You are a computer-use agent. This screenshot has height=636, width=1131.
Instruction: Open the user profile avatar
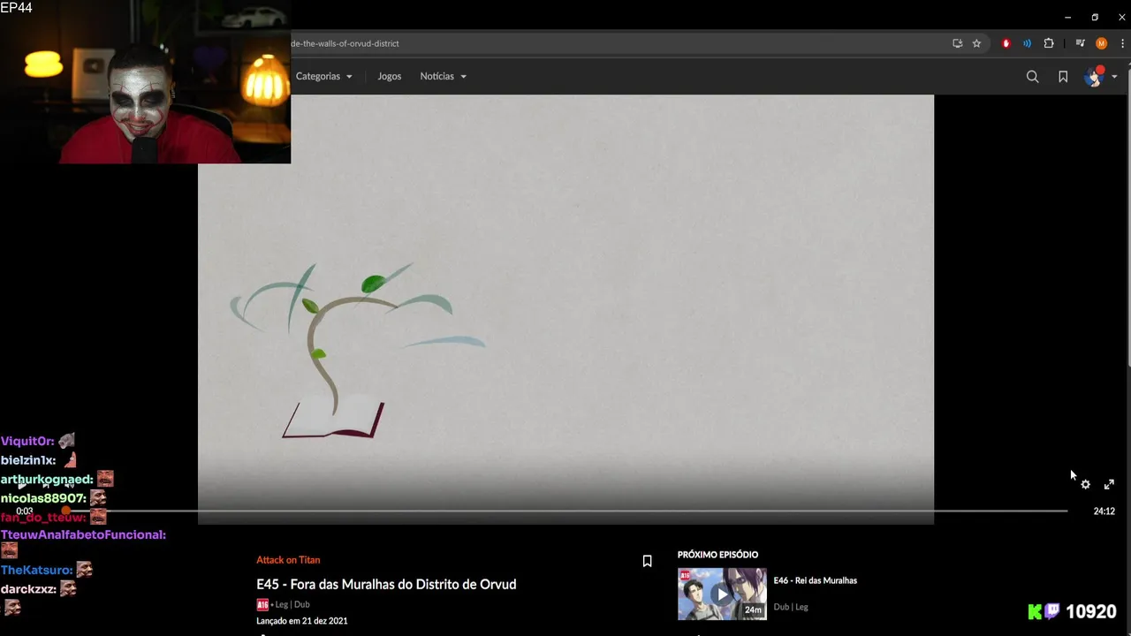point(1095,77)
